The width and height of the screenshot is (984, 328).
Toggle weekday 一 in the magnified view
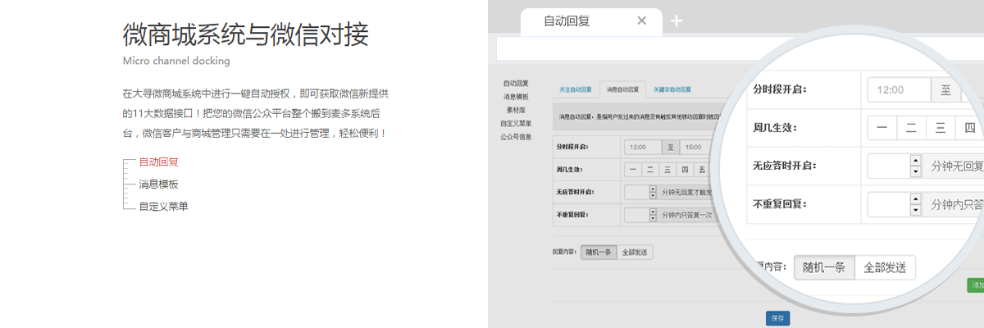tap(882, 129)
